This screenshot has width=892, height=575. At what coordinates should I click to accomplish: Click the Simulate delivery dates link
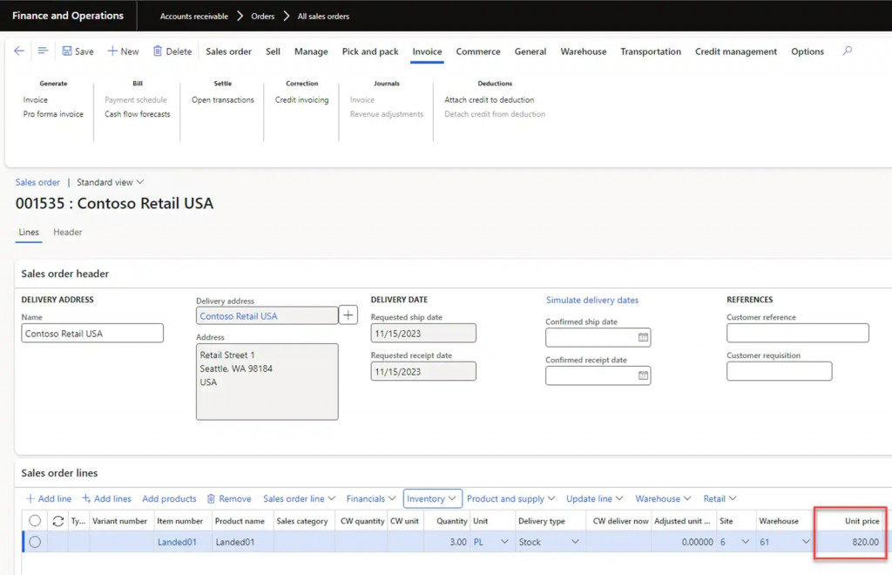click(592, 300)
